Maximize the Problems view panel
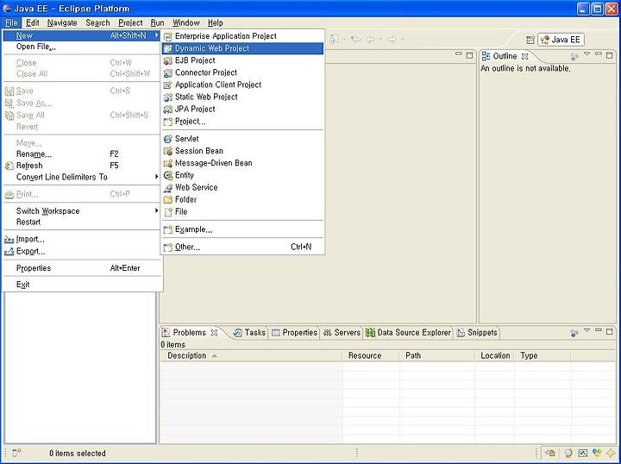The image size is (621, 464). click(x=610, y=331)
